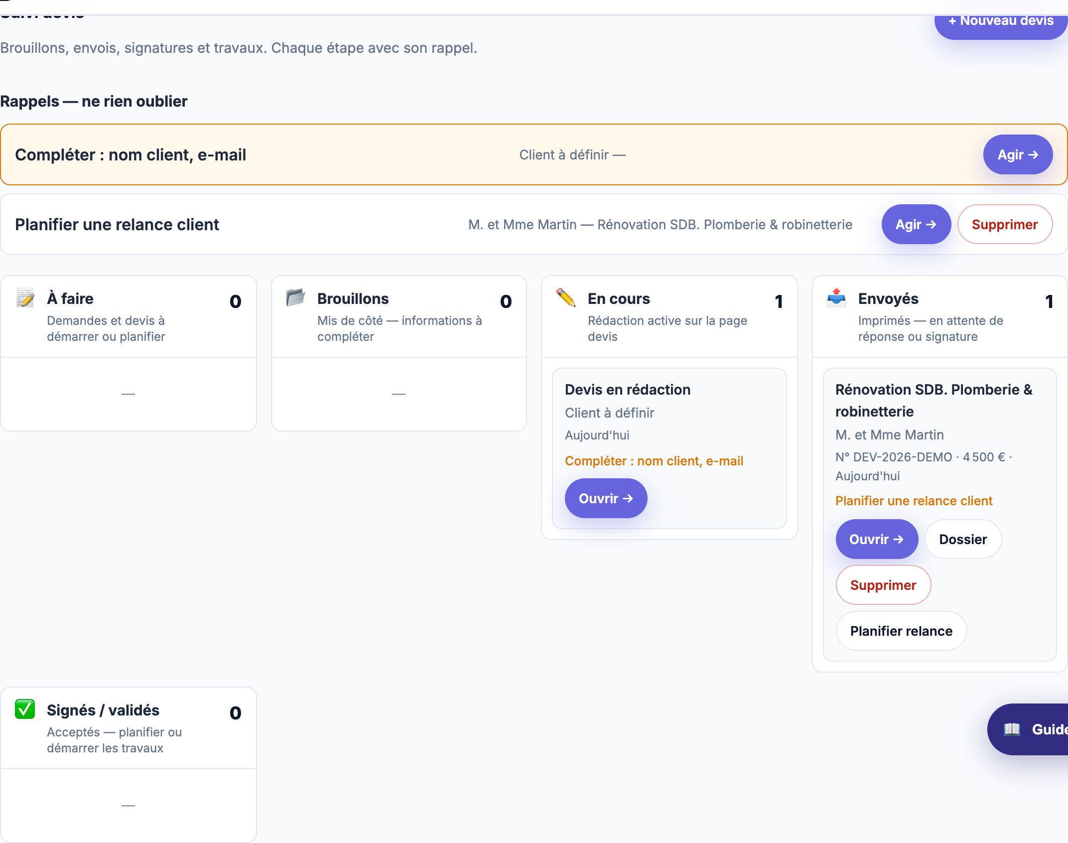Screen dimensions: 1068x843
Task: Select the À faire column header
Action: tap(129, 316)
